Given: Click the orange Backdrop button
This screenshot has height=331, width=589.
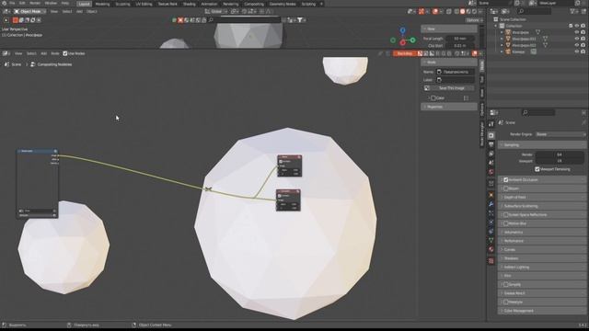Looking at the screenshot, I should tap(405, 53).
